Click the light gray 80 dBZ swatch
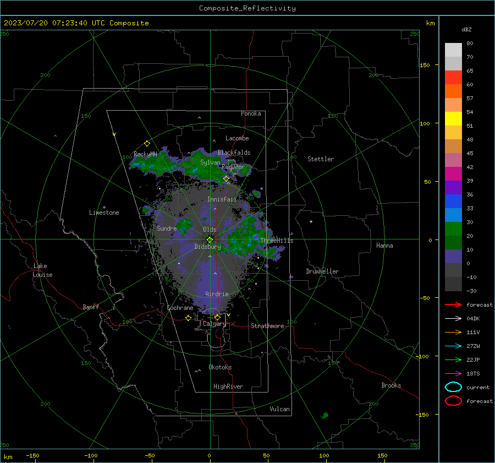Image resolution: width=495 pixels, height=463 pixels. click(453, 50)
